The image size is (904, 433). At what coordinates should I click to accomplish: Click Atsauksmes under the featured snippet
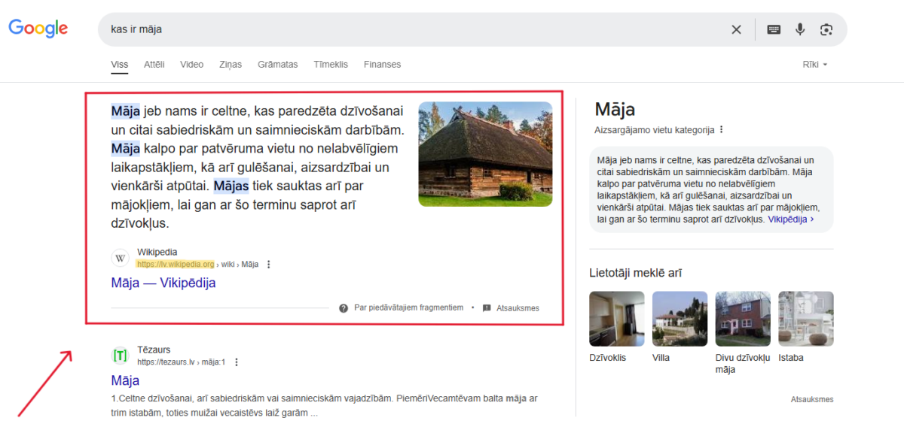tap(518, 307)
